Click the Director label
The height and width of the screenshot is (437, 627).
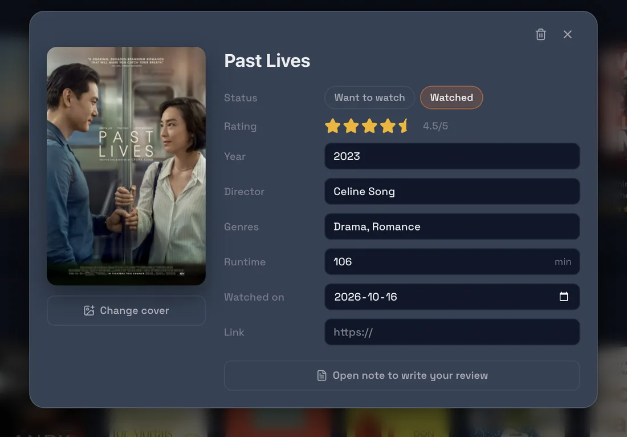point(245,192)
